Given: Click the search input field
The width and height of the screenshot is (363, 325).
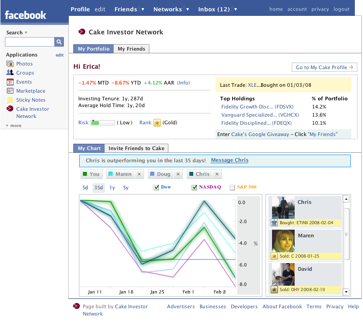Looking at the screenshot, I should [x=29, y=42].
